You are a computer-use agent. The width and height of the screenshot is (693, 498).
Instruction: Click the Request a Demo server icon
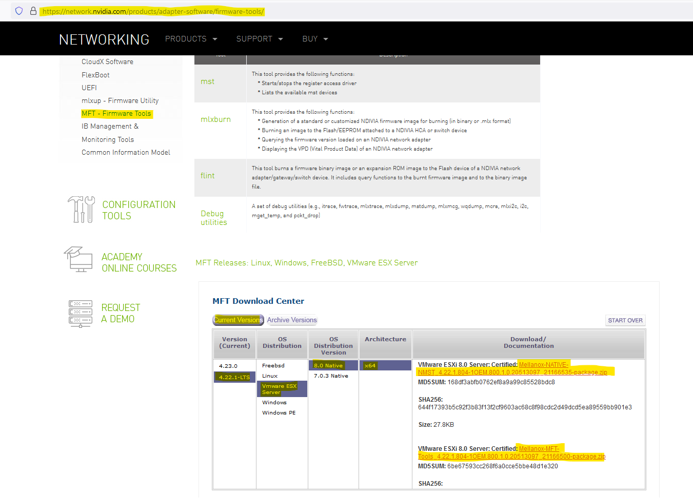tap(81, 314)
